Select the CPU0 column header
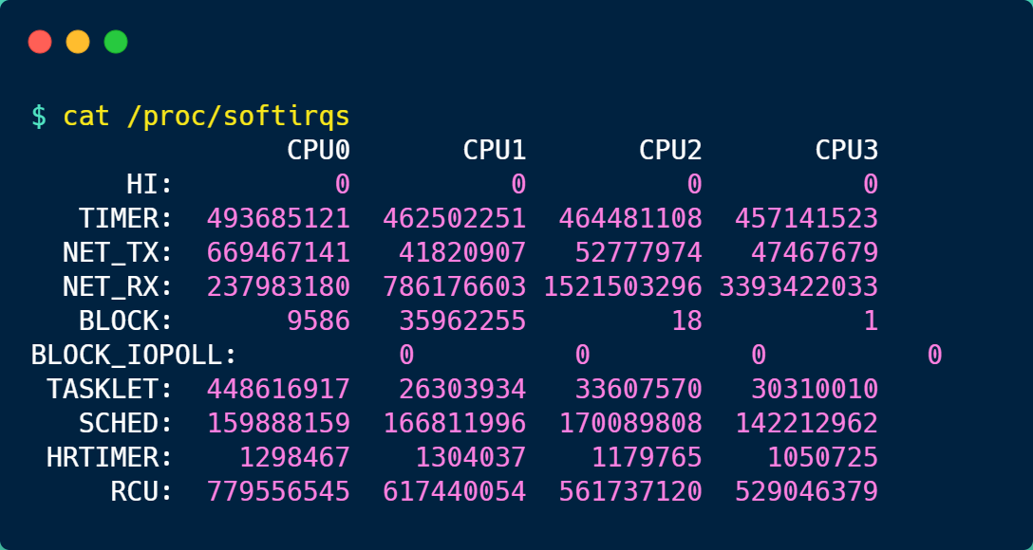This screenshot has height=550, width=1033. coord(318,151)
